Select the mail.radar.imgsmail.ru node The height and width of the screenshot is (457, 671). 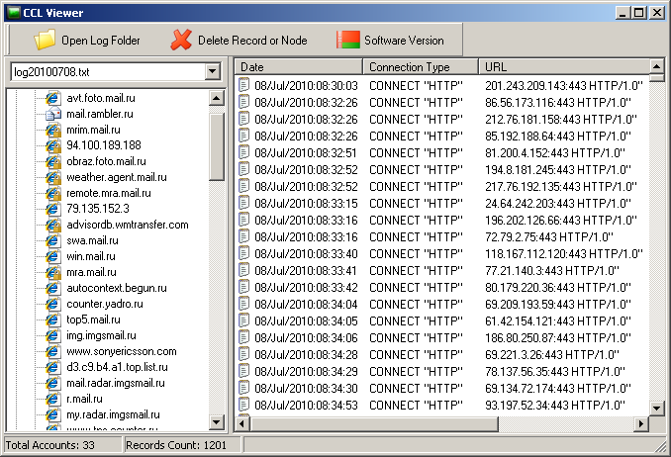116,383
